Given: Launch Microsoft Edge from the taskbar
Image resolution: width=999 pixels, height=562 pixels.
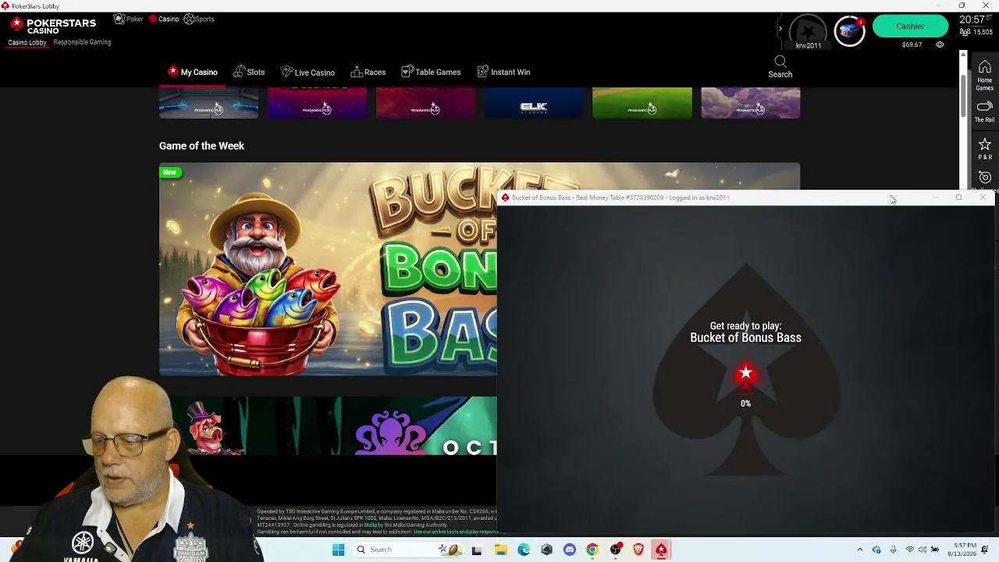Looking at the screenshot, I should 524,550.
